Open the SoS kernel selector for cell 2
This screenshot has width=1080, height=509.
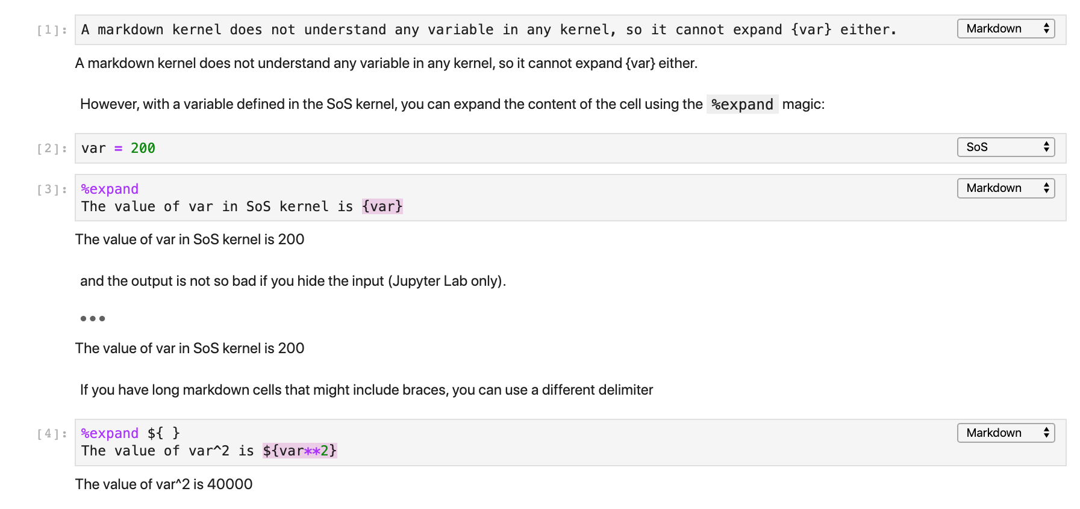click(1005, 147)
